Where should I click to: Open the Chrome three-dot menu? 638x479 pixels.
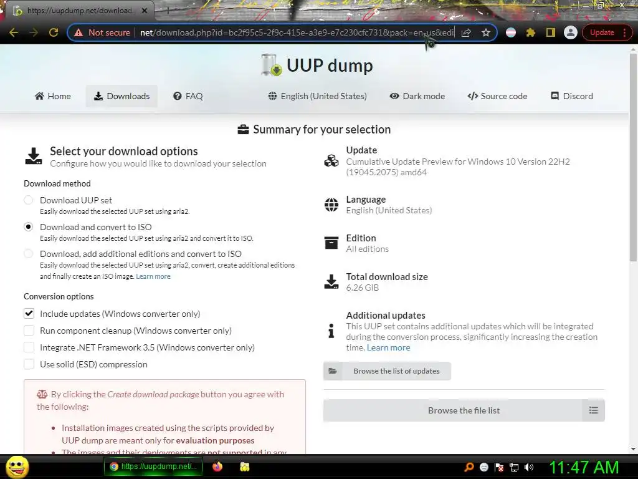tap(624, 32)
